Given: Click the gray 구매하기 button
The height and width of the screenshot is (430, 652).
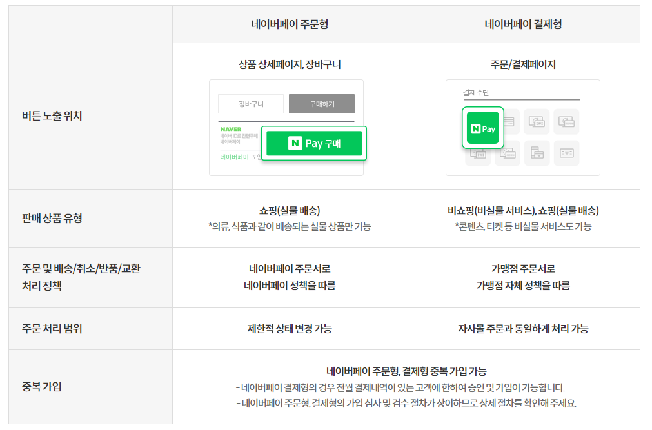Looking at the screenshot, I should pos(322,104).
